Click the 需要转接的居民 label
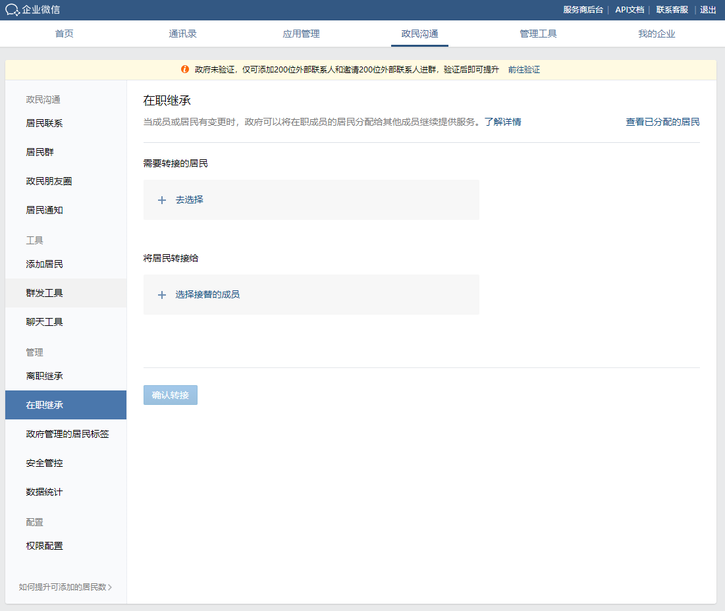Screen dimensions: 725x611 (175, 163)
